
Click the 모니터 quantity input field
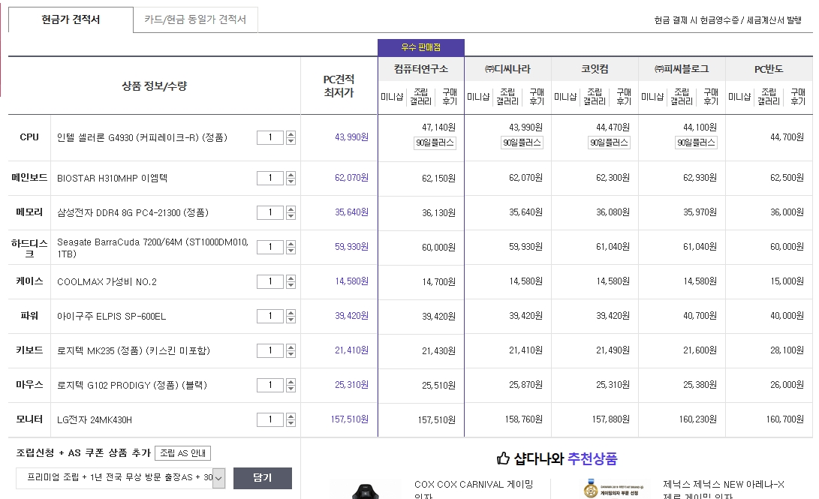tap(270, 419)
